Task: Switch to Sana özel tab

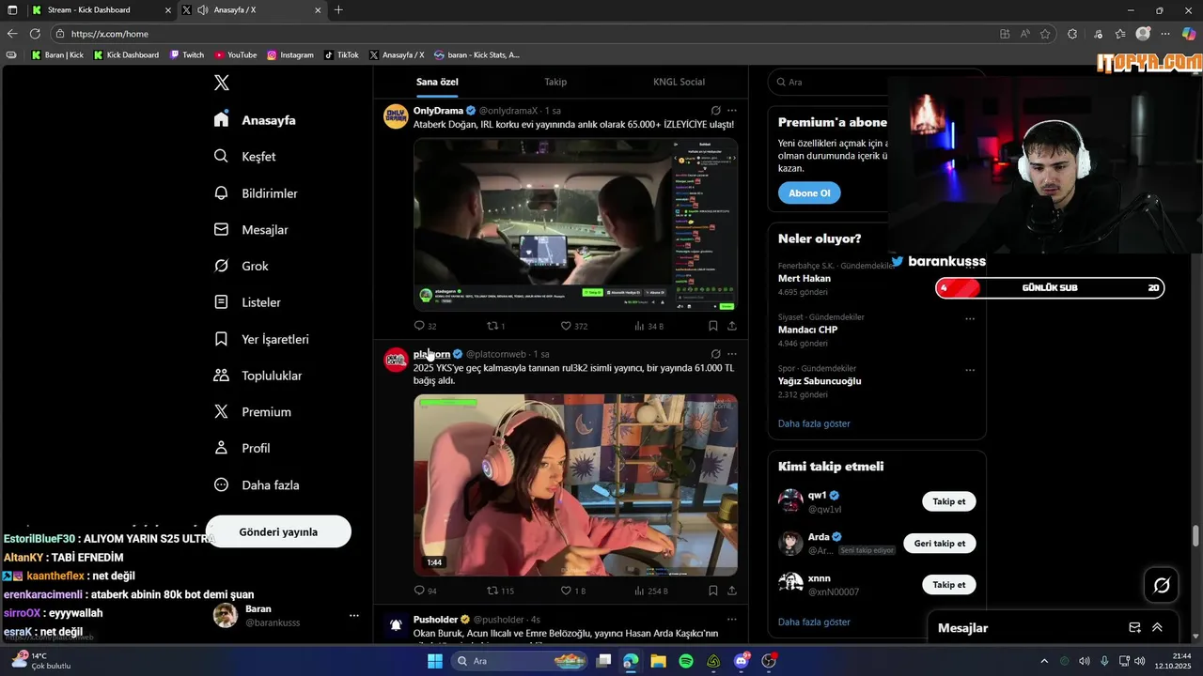Action: pyautogui.click(x=437, y=82)
